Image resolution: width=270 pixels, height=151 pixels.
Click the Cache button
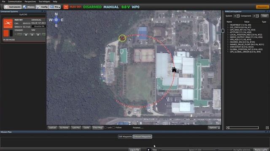tap(86, 128)
